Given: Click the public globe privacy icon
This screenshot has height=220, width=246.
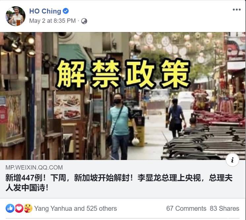Looking at the screenshot, I should [x=84, y=21].
